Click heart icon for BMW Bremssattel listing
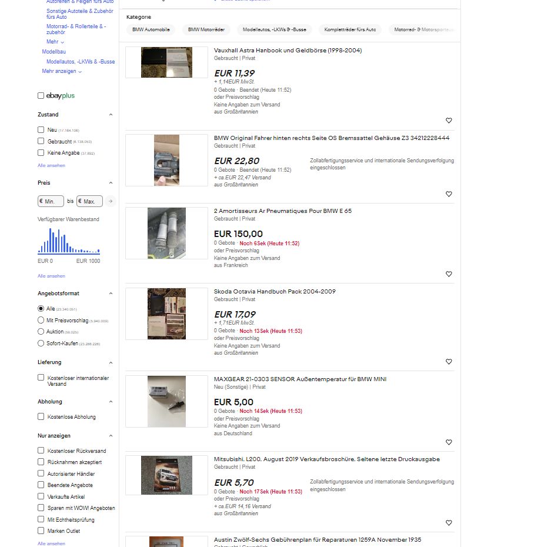 pyautogui.click(x=449, y=194)
